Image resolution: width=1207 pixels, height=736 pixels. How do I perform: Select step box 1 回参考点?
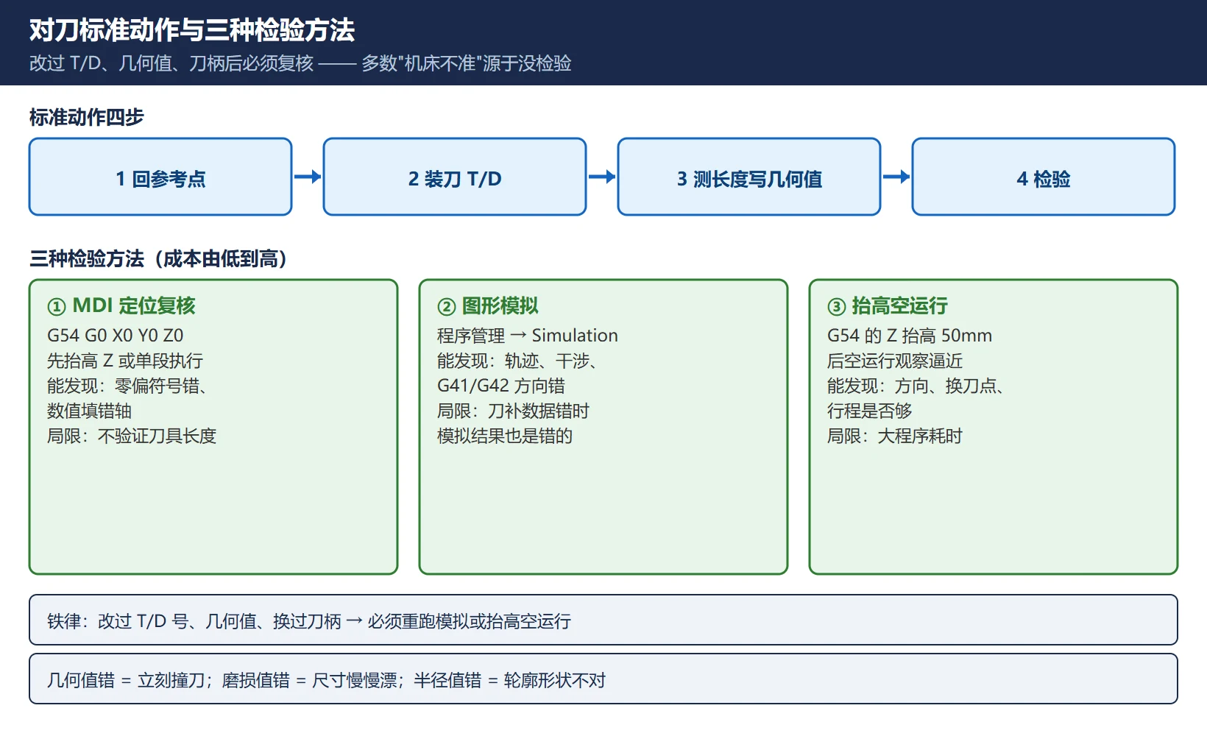pos(160,177)
